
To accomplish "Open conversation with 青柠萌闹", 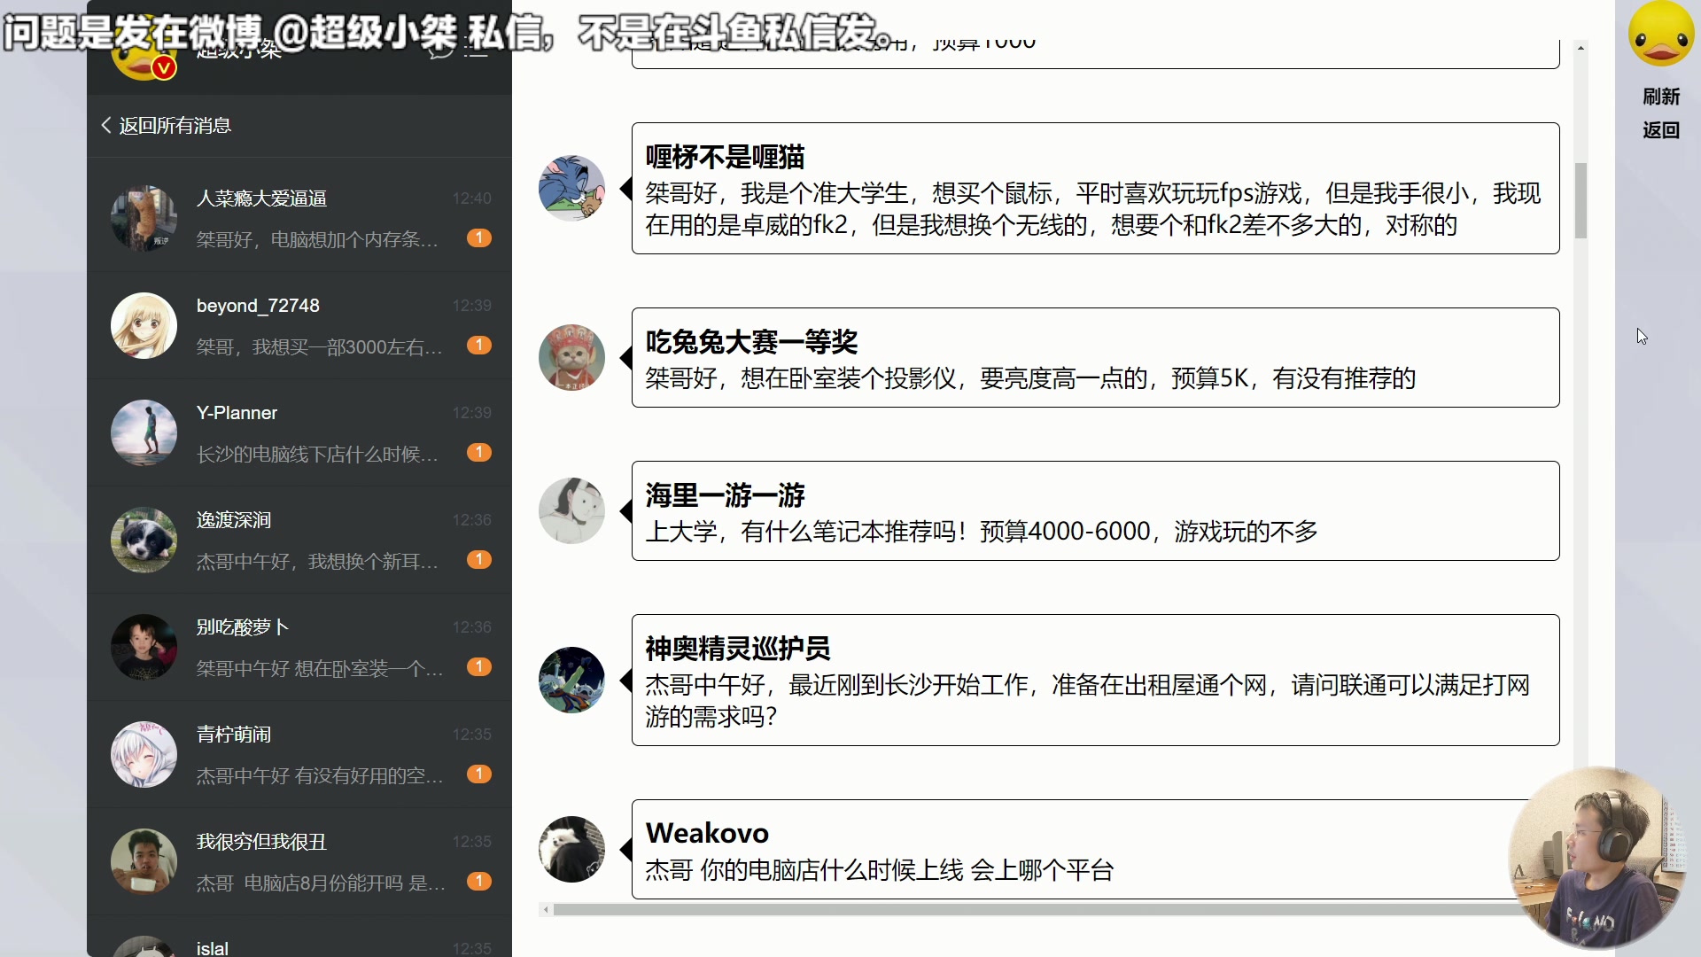I will pos(299,754).
